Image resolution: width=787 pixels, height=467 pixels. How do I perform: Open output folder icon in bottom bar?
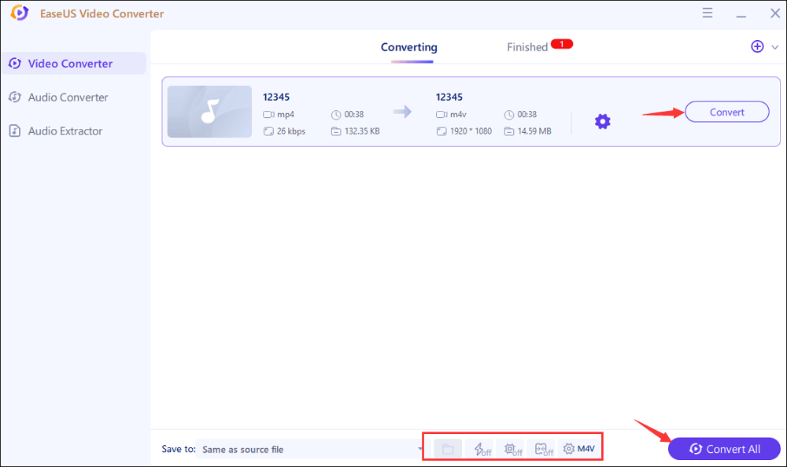tap(448, 449)
